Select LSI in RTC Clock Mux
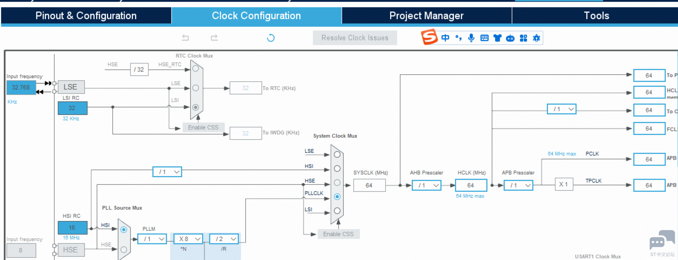Image resolution: width=678 pixels, height=260 pixels. pos(196,107)
